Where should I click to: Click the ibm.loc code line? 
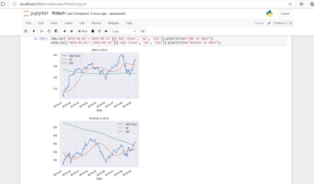tap(132, 39)
